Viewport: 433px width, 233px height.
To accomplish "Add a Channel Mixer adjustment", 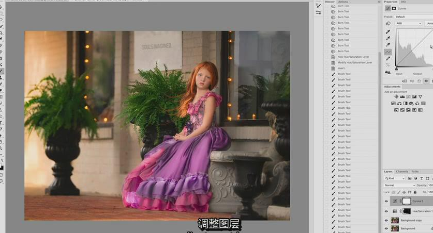I will coord(417,104).
